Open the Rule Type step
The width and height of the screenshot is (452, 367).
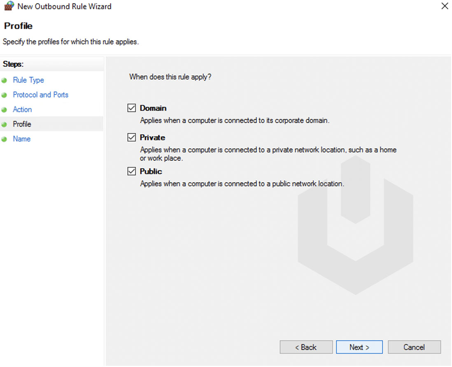point(28,80)
